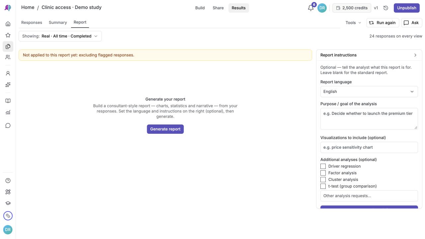Go to the Build section
425x239 pixels.
point(200,8)
